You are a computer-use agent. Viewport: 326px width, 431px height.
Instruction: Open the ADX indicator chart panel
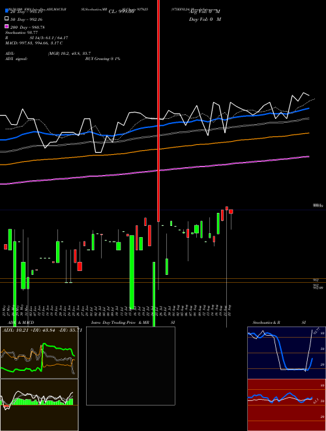(39, 353)
